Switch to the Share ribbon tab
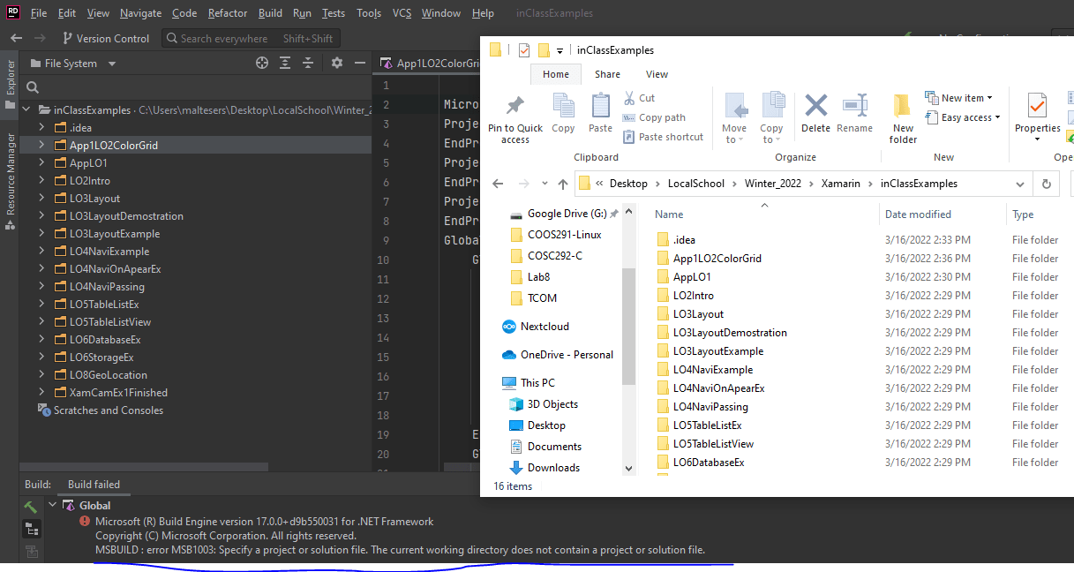1074x572 pixels. [607, 74]
